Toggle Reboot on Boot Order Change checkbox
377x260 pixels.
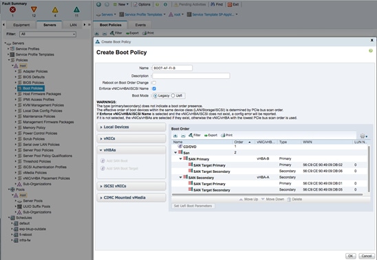pos(154,83)
